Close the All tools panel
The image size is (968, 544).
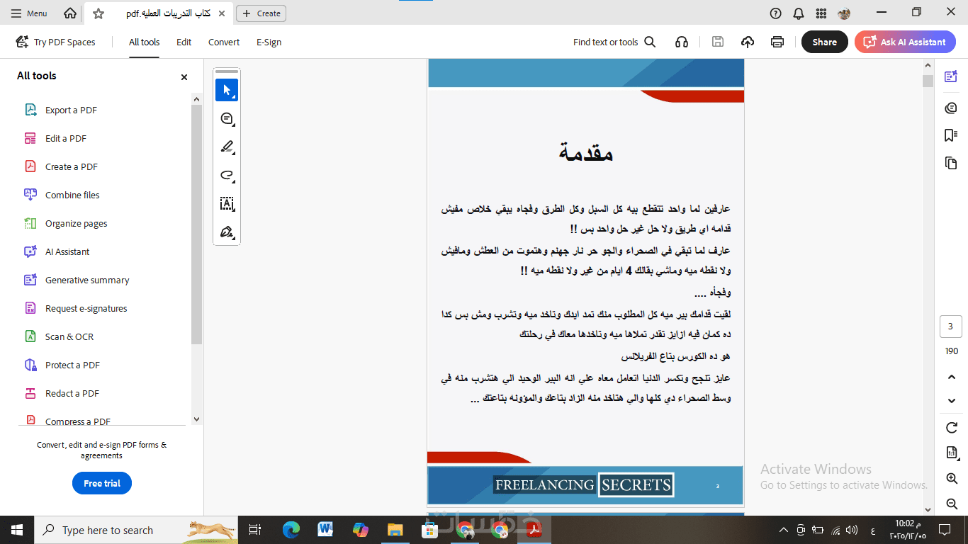(x=184, y=76)
